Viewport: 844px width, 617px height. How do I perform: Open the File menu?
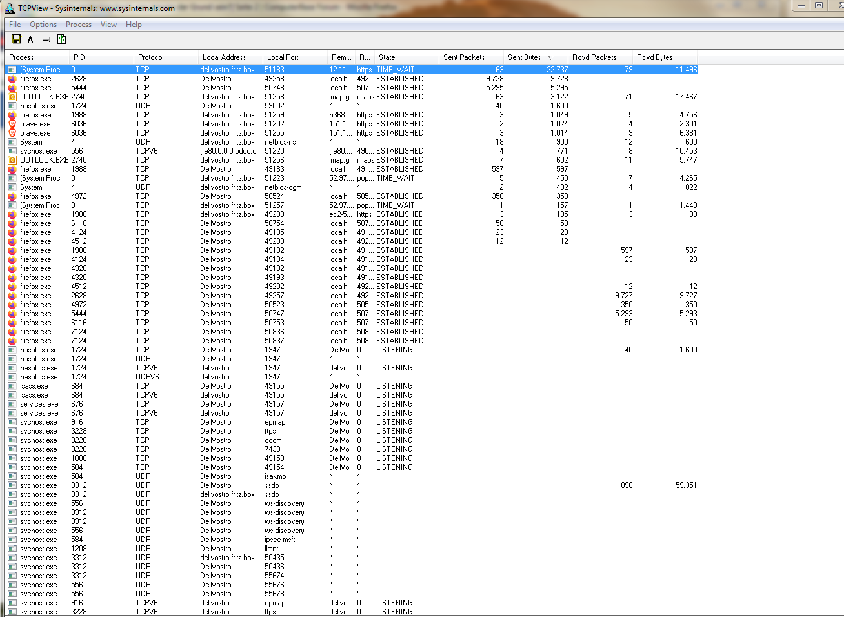coord(14,25)
